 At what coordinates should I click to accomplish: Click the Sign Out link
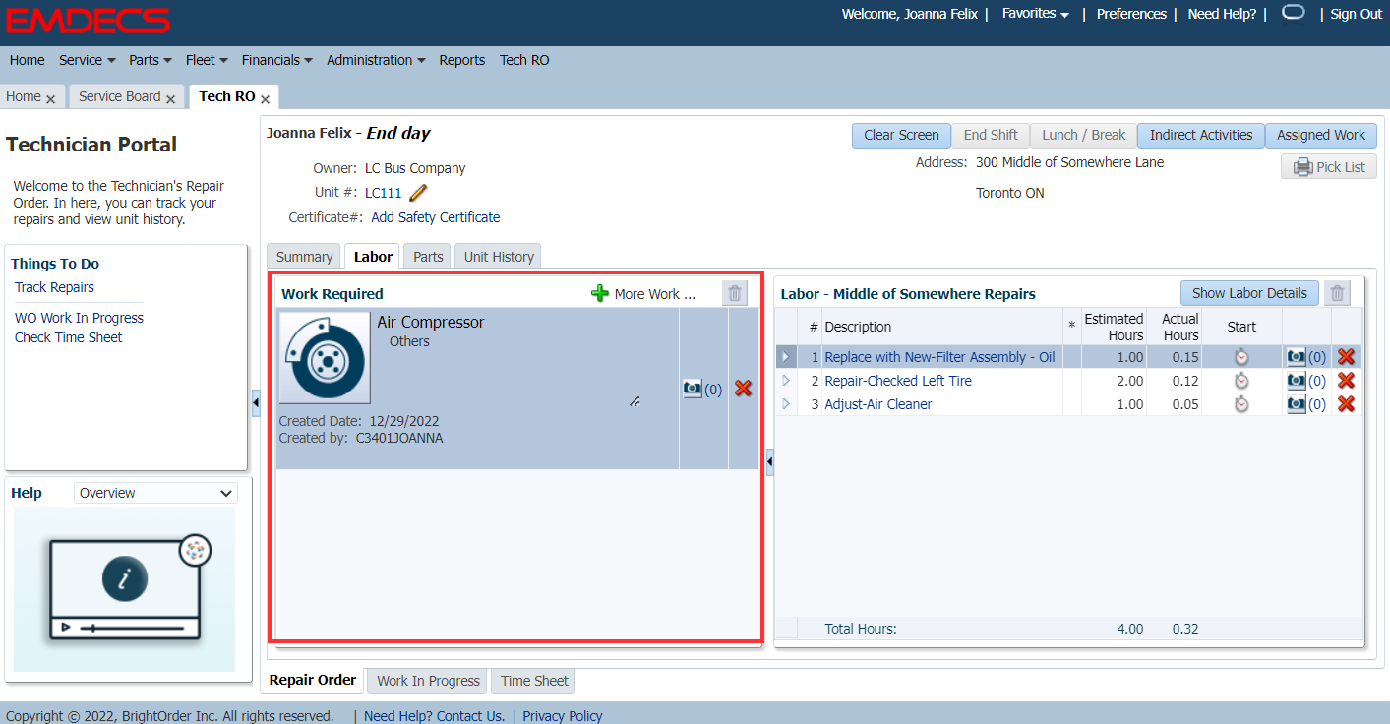pos(1357,14)
